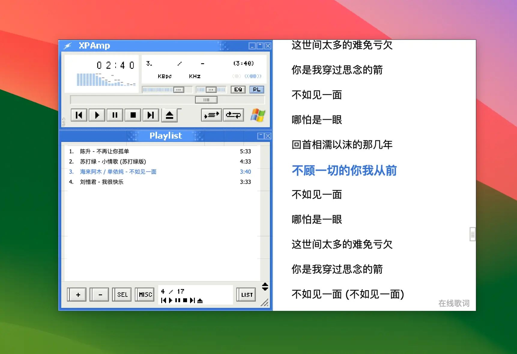517x354 pixels.
Task: Click the 4:33 duration of track 2
Action: pos(245,161)
